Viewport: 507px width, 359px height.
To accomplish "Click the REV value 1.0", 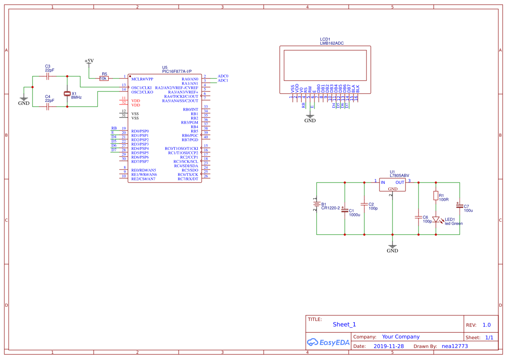I will (486, 325).
